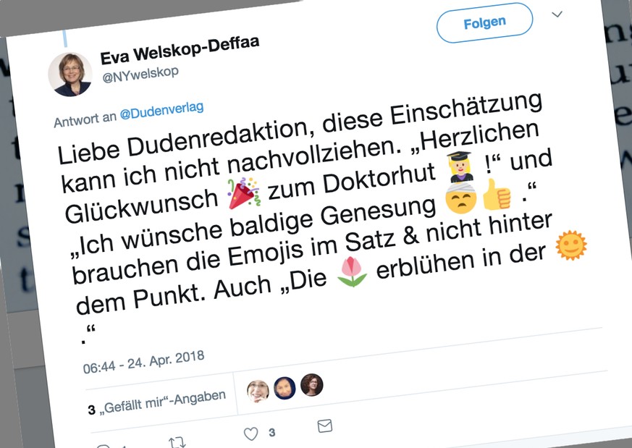Click the name Eva Welskop-Deffaa

(180, 50)
